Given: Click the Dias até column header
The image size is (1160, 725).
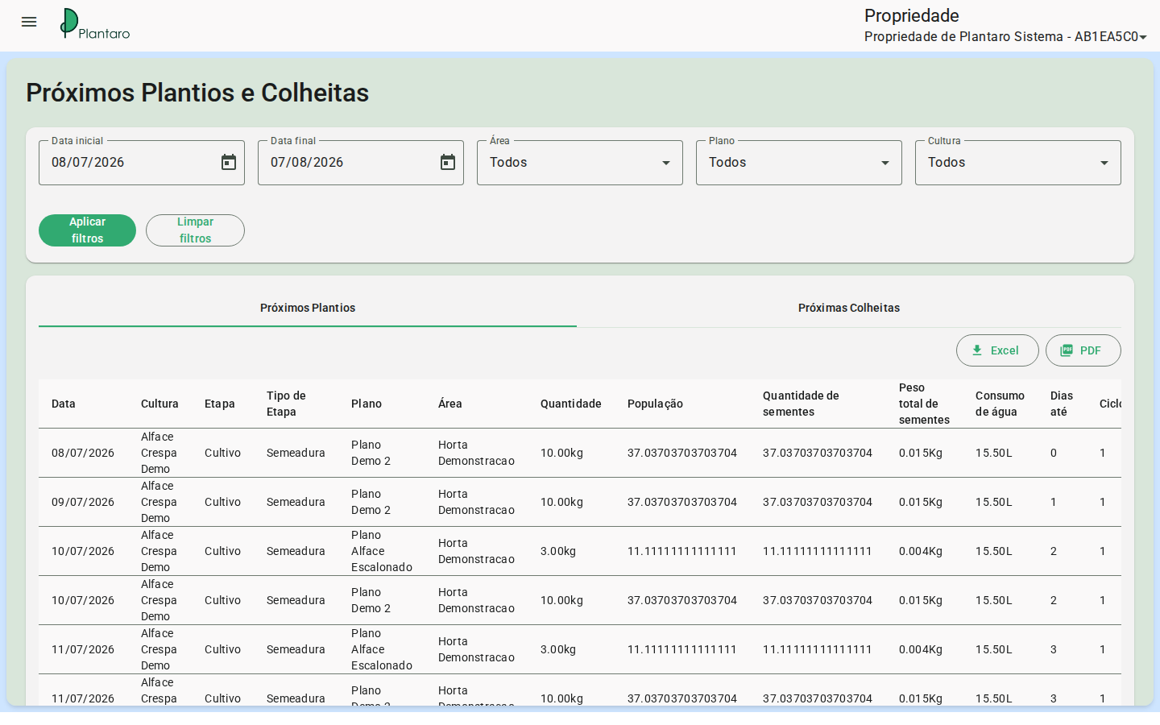Looking at the screenshot, I should (x=1062, y=404).
